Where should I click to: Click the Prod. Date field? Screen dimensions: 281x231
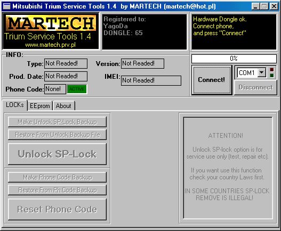click(66, 77)
